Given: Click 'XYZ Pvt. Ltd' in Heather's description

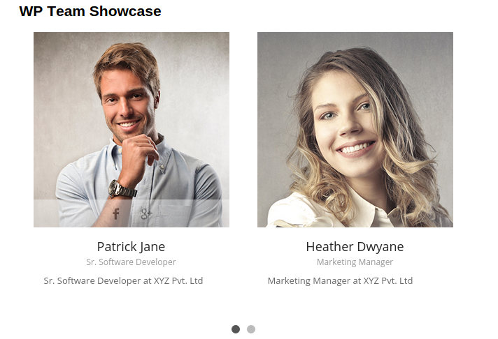Looking at the screenshot, I should 388,280.
